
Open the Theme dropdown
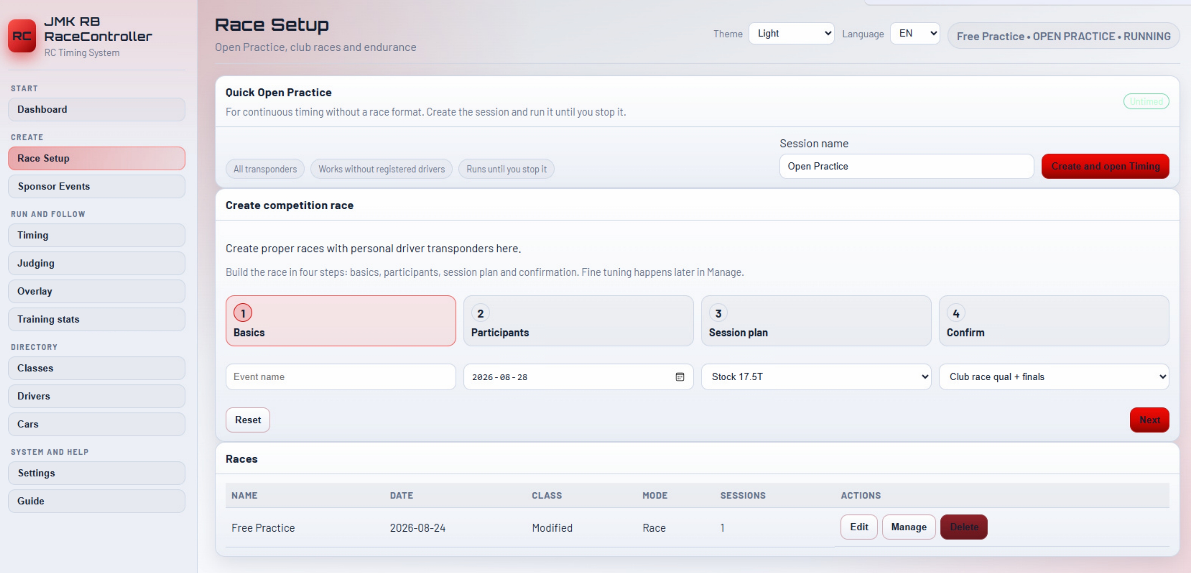[x=791, y=33]
